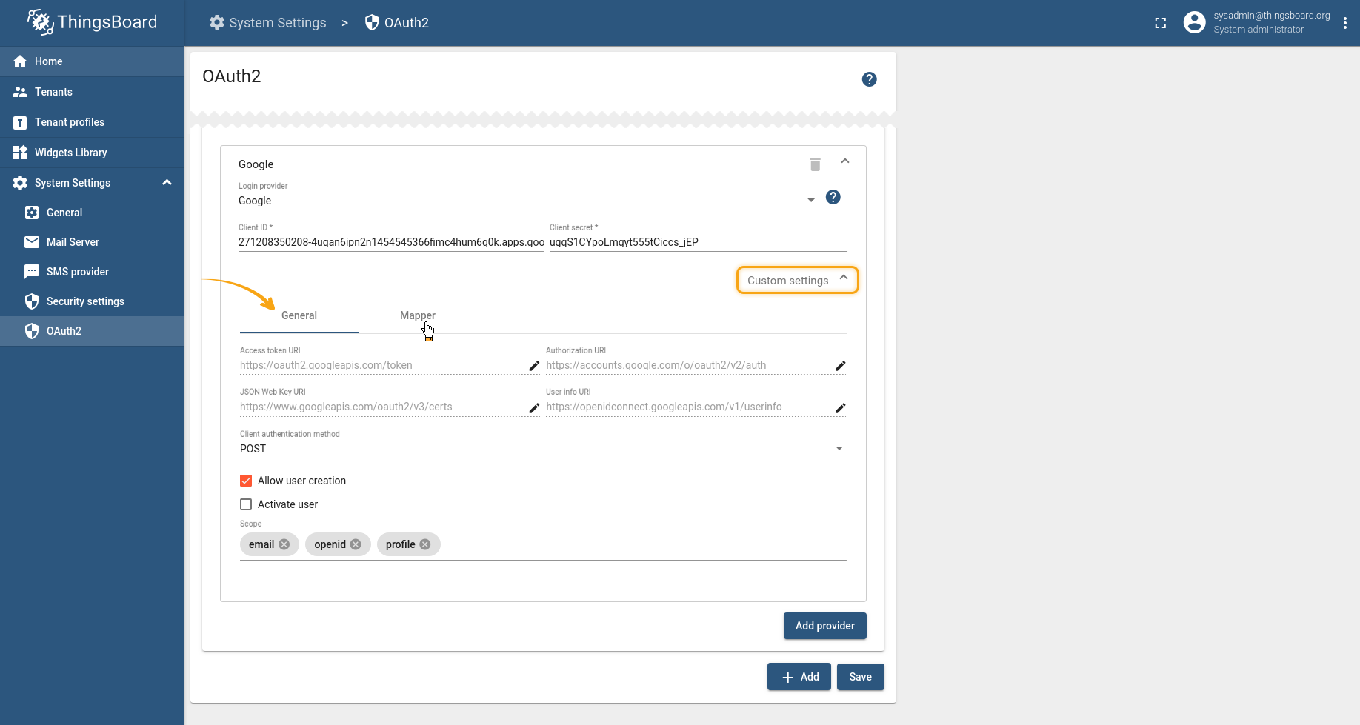This screenshot has height=725, width=1360.
Task: Click the Security settings shield icon
Action: click(x=32, y=301)
